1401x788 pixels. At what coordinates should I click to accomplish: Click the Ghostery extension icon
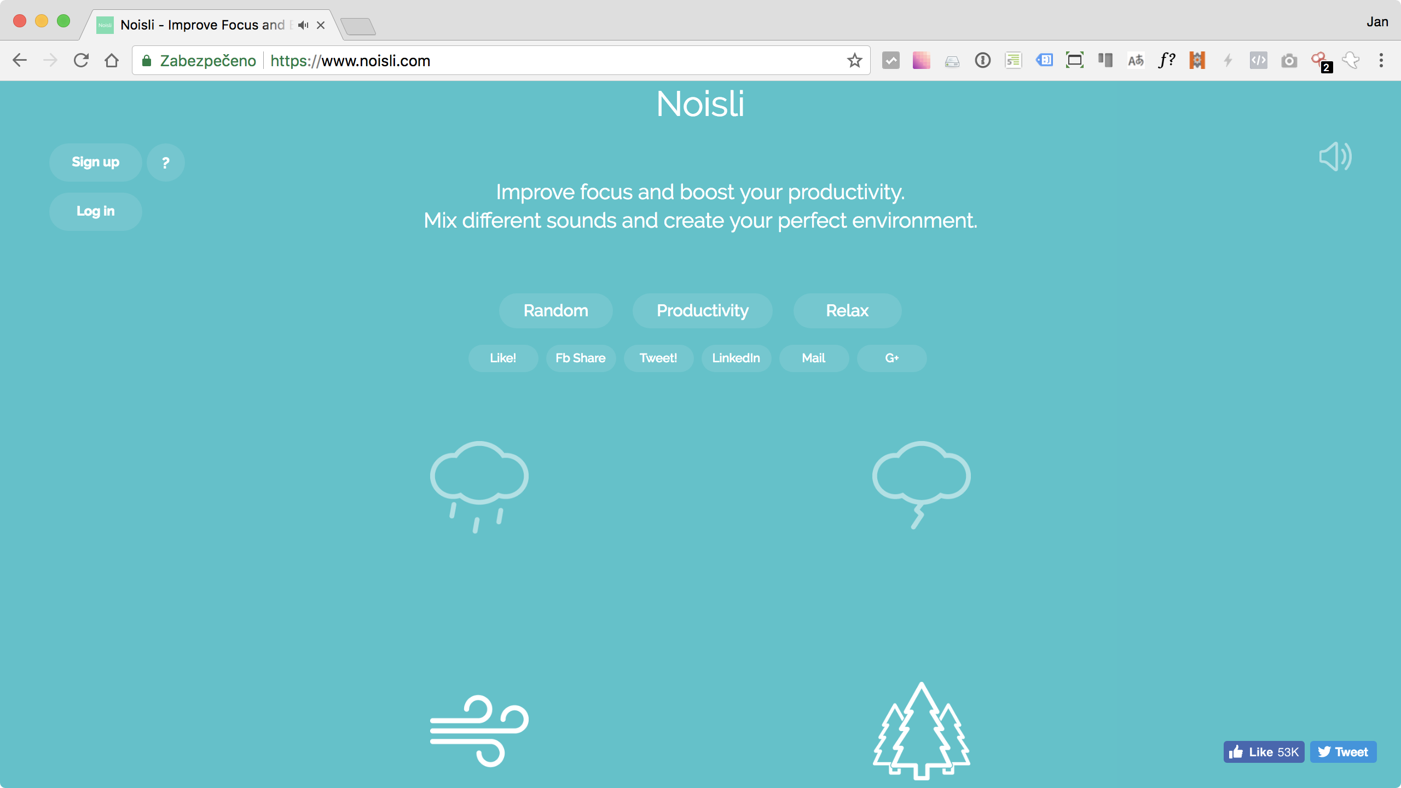coord(1319,60)
